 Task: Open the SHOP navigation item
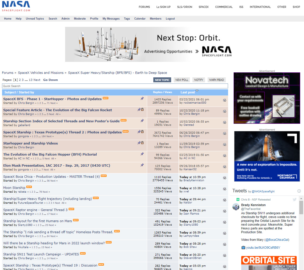(296, 7)
